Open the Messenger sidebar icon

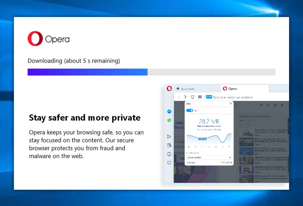(x=169, y=111)
